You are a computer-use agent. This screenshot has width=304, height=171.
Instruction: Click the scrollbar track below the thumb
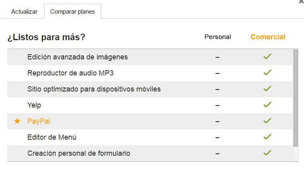[x=296, y=154]
